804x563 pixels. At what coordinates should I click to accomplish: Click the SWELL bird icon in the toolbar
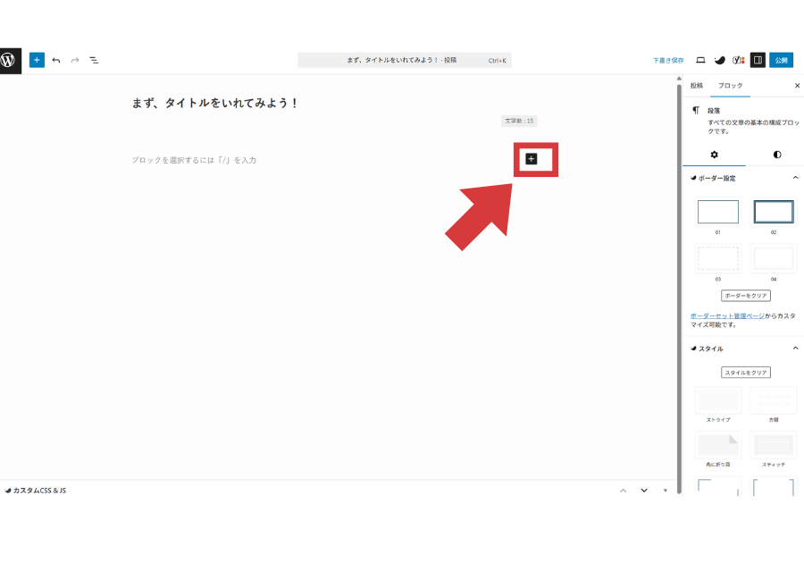click(719, 60)
